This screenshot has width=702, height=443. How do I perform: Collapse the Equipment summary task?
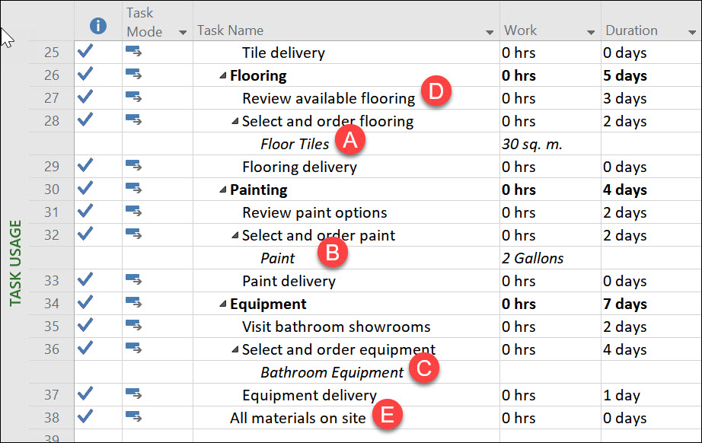[223, 304]
